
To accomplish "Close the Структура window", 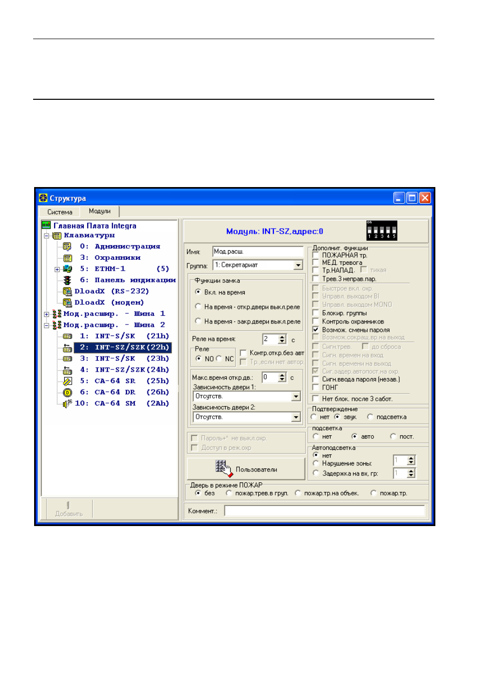I will (425, 198).
